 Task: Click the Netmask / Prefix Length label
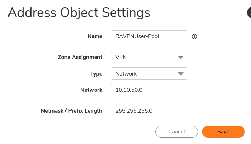pyautogui.click(x=72, y=111)
